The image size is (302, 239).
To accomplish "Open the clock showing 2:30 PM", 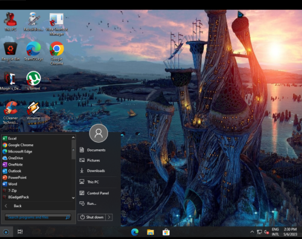I will click(x=291, y=232).
